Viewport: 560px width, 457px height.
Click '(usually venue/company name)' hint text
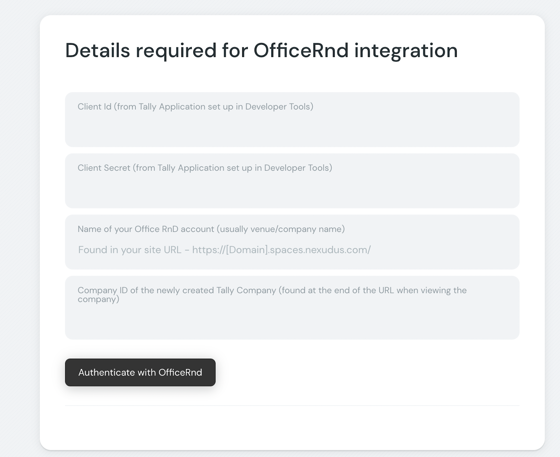coord(281,229)
